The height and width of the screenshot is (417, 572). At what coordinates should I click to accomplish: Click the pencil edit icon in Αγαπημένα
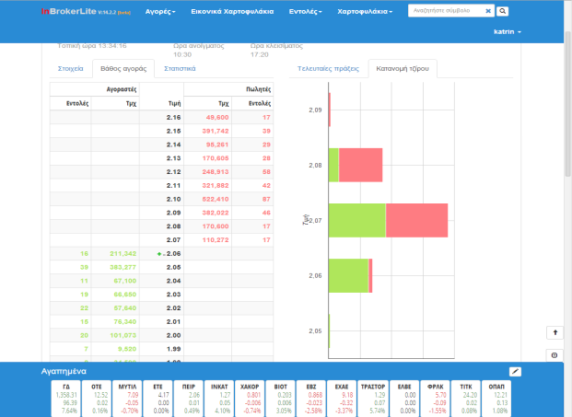click(x=515, y=370)
